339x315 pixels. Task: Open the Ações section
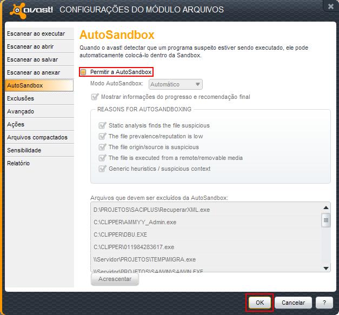39,124
